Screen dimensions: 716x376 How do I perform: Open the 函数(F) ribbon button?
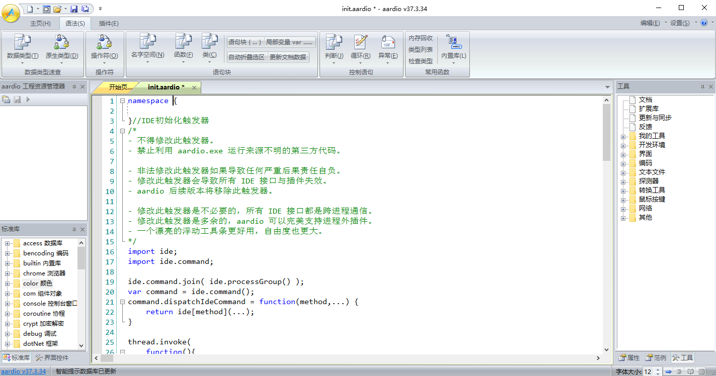pyautogui.click(x=184, y=49)
